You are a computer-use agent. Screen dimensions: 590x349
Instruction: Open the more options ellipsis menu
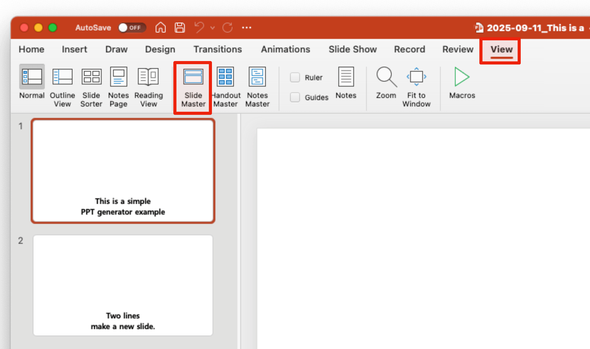pos(246,28)
